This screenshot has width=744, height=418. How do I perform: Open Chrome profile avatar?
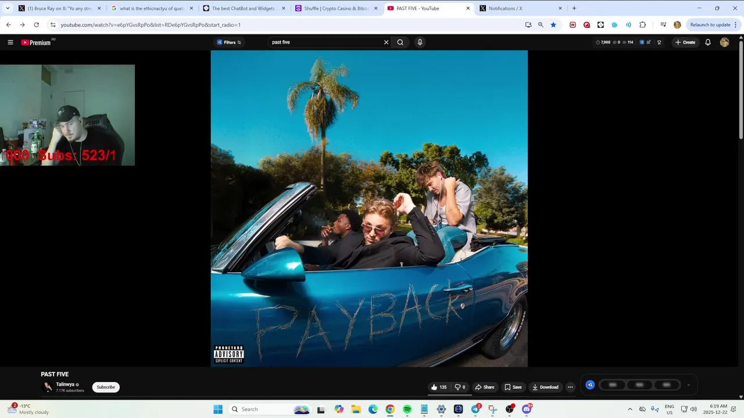click(x=677, y=25)
